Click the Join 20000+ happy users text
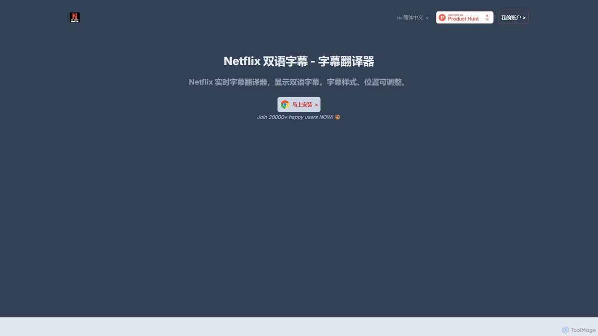 click(295, 117)
